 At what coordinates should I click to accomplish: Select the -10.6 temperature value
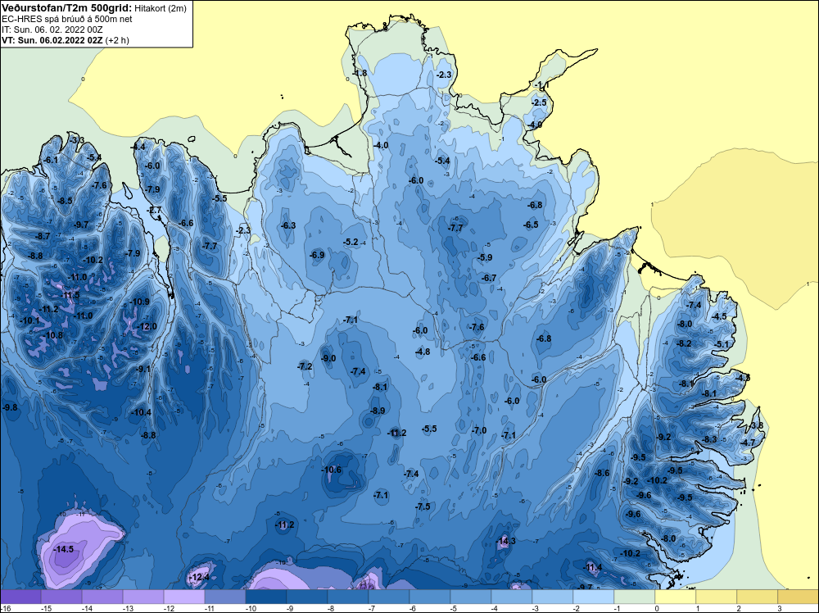331,470
